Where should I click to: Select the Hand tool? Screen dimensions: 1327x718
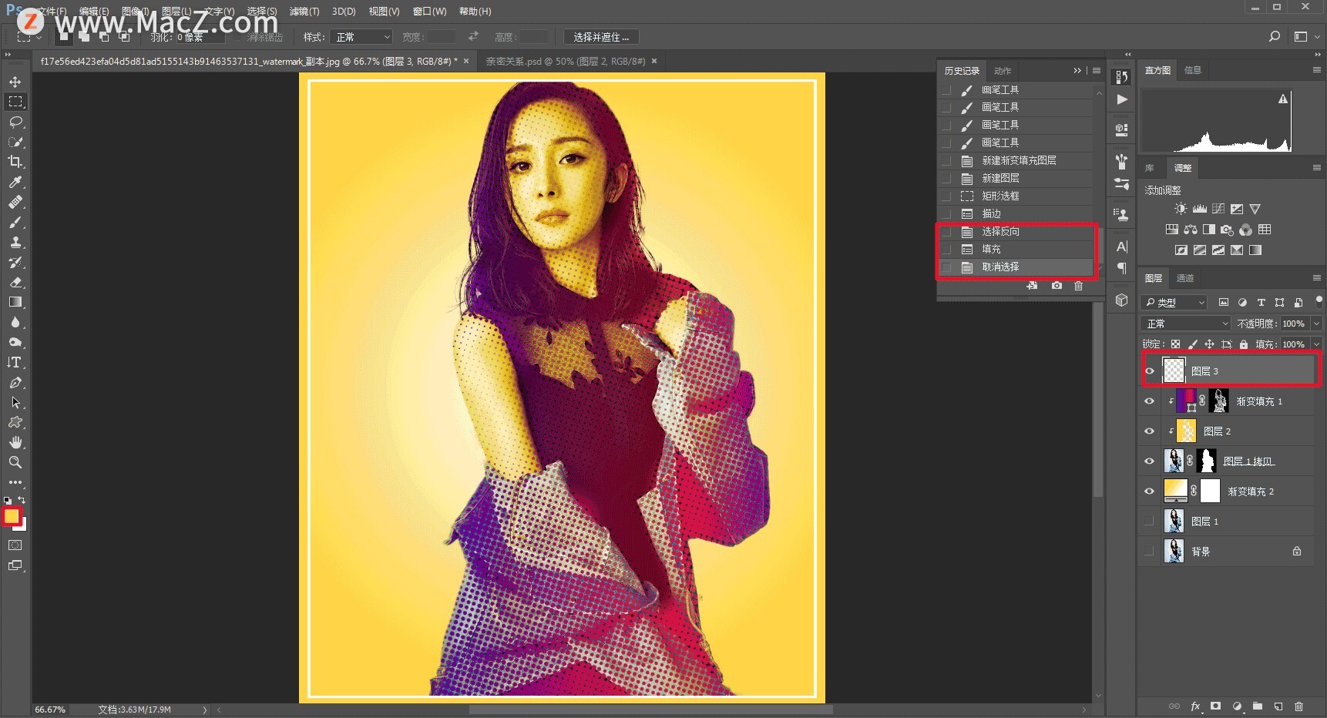click(15, 442)
